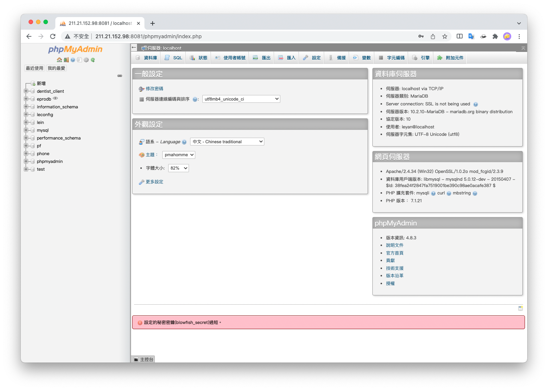The width and height of the screenshot is (548, 390).
Task: Click the 我的最愛 favorites button
Action: 56,68
